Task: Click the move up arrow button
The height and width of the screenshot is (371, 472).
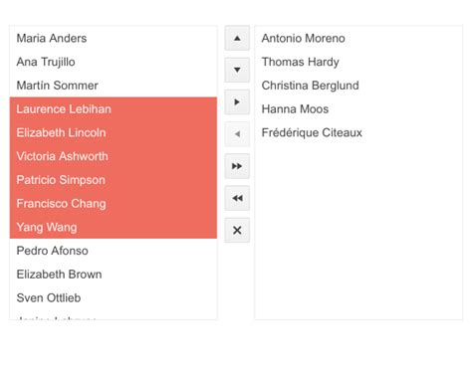Action: [237, 38]
